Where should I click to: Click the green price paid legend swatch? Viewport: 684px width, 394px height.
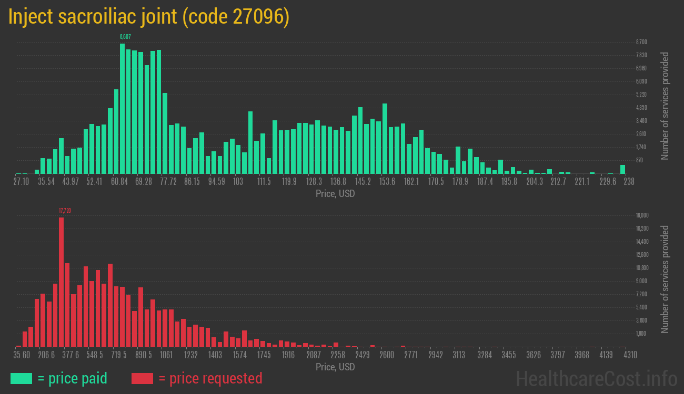[x=21, y=378]
